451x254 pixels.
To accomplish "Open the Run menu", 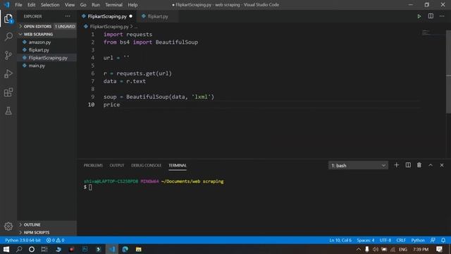I will coord(96,5).
